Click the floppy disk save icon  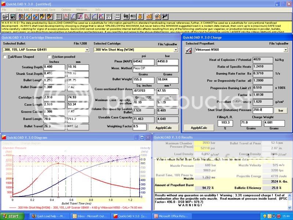[12, 16]
